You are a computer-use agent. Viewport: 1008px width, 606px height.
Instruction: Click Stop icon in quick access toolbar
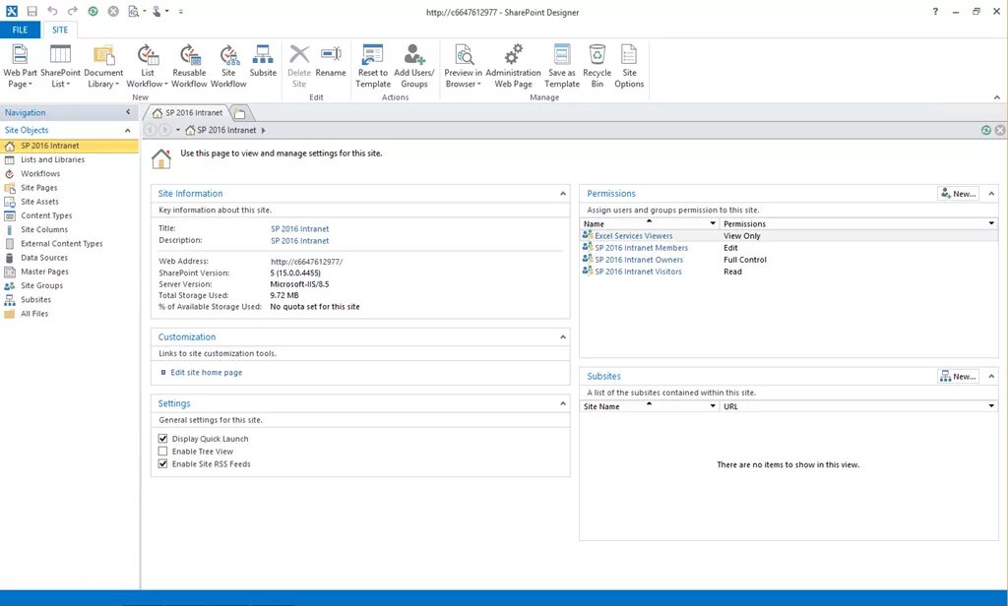pyautogui.click(x=113, y=12)
